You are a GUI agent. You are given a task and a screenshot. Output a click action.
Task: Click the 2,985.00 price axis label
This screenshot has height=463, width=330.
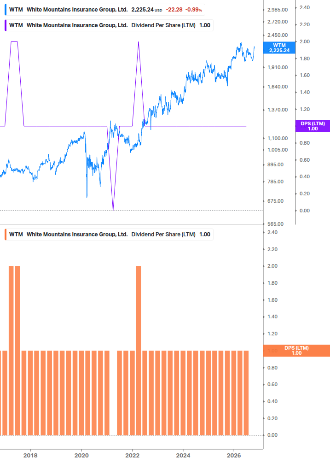pos(278,10)
